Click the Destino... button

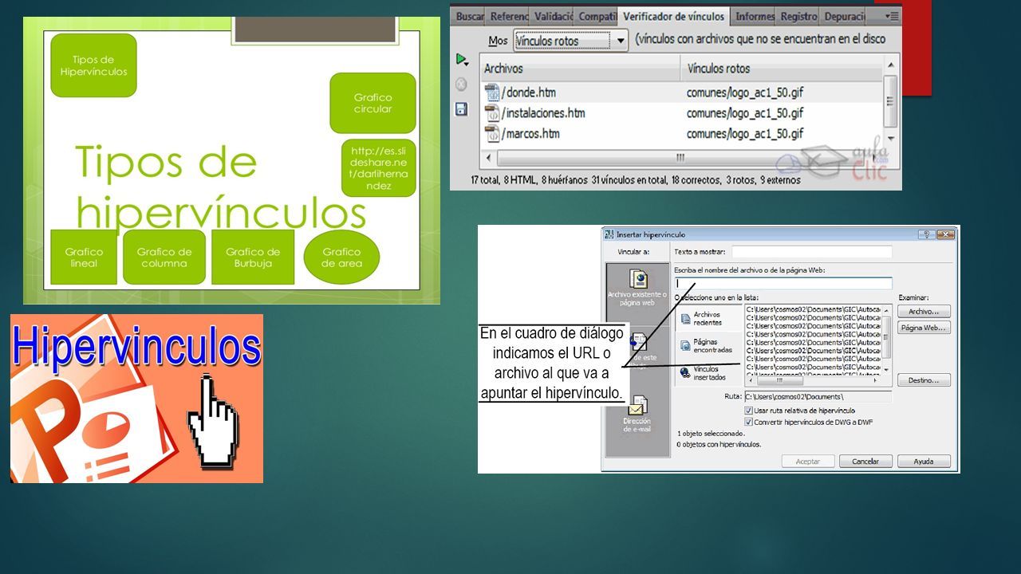tap(924, 380)
